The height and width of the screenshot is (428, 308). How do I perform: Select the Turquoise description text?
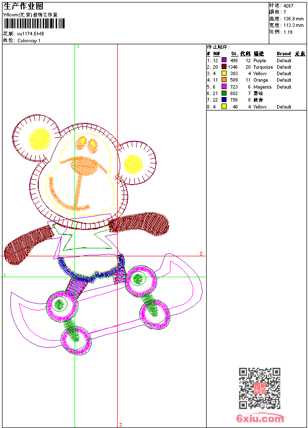pyautogui.click(x=263, y=67)
